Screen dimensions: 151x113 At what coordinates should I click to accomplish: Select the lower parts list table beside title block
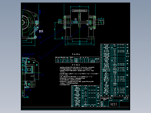point(86,96)
